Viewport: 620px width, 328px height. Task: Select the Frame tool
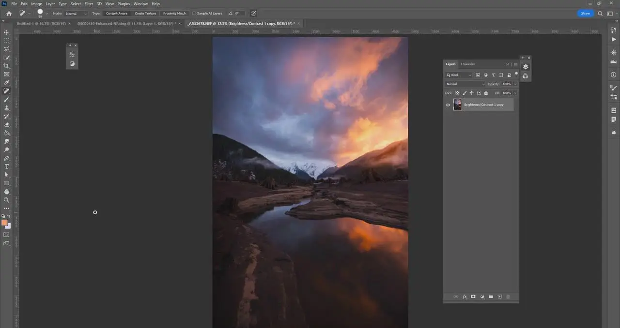[x=6, y=74]
